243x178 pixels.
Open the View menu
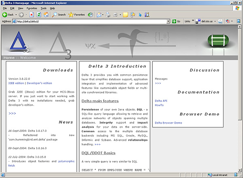[x=21, y=9]
